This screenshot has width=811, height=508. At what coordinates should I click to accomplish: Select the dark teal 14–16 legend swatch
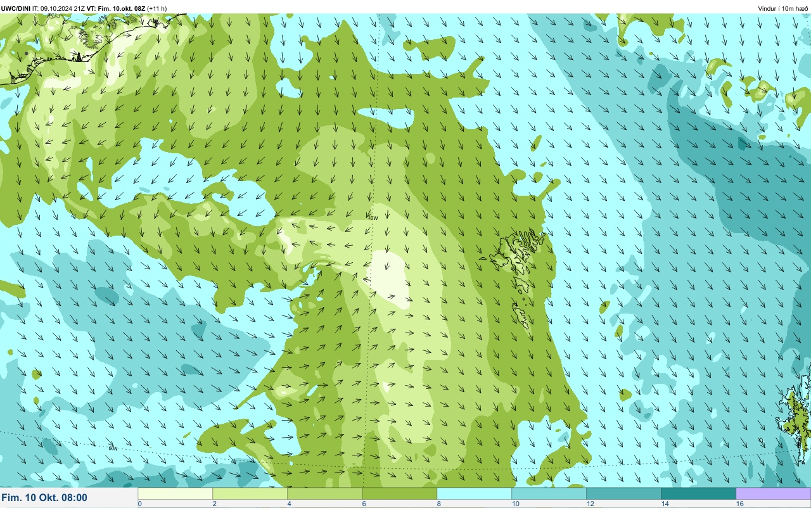click(x=698, y=493)
